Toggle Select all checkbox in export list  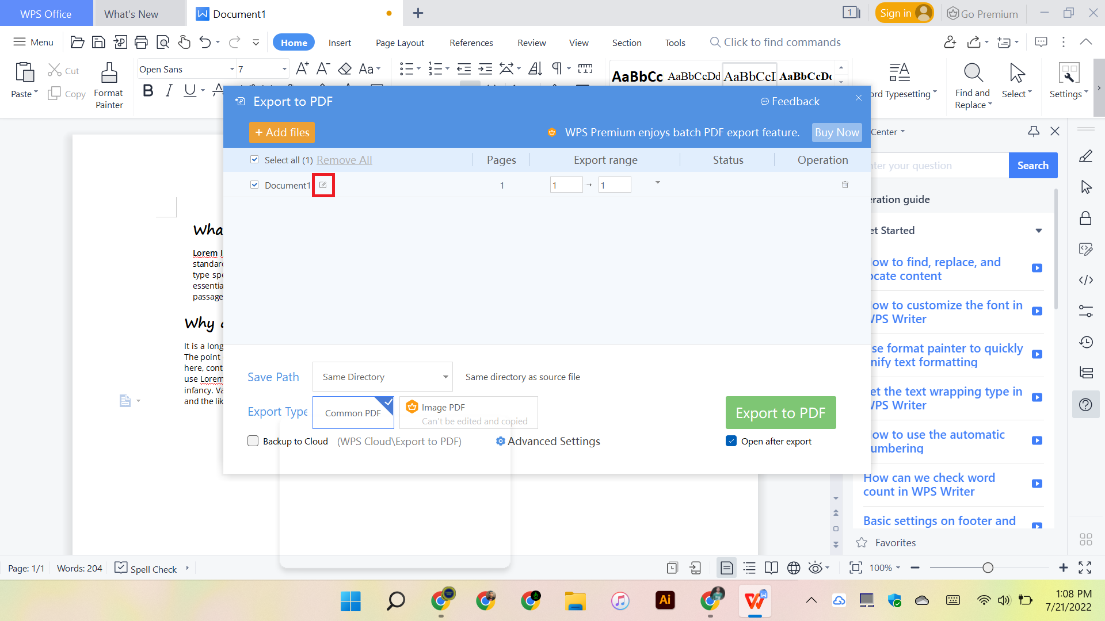254,159
